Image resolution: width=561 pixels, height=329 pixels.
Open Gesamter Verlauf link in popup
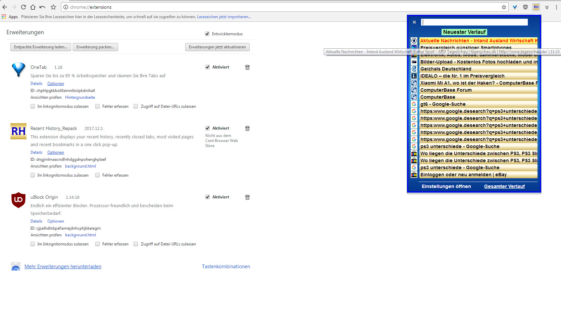[x=504, y=186]
